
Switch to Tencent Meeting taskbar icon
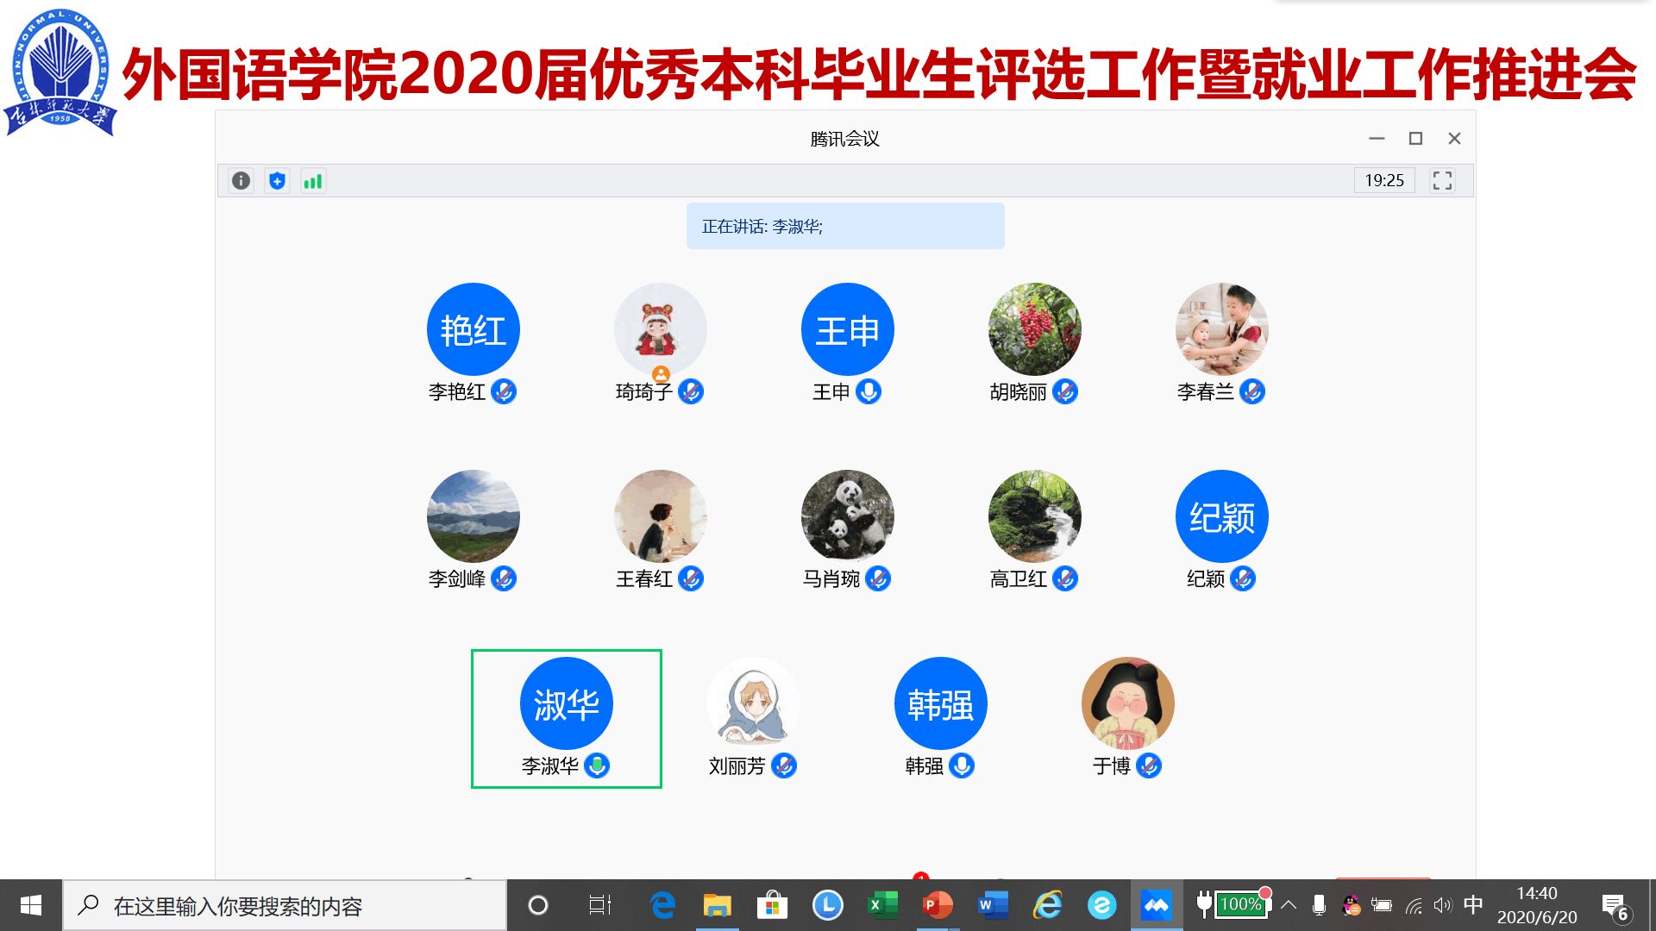pos(1156,905)
